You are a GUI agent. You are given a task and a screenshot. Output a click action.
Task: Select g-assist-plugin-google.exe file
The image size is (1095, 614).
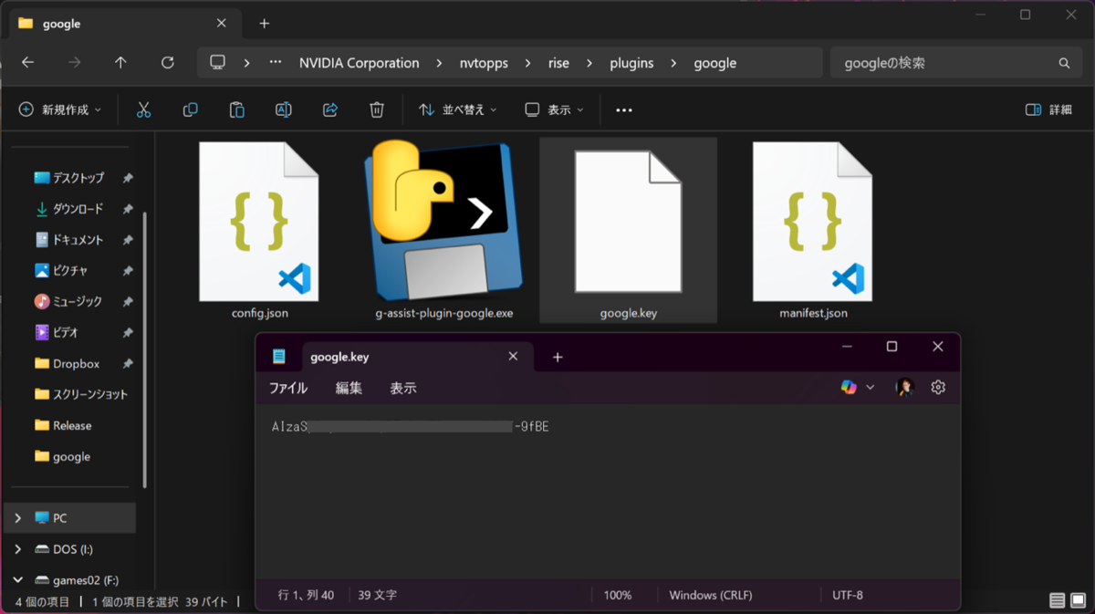tap(443, 231)
